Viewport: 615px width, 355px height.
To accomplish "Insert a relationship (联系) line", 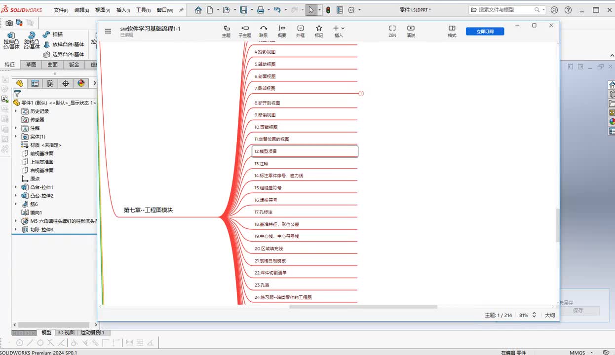I will click(264, 31).
